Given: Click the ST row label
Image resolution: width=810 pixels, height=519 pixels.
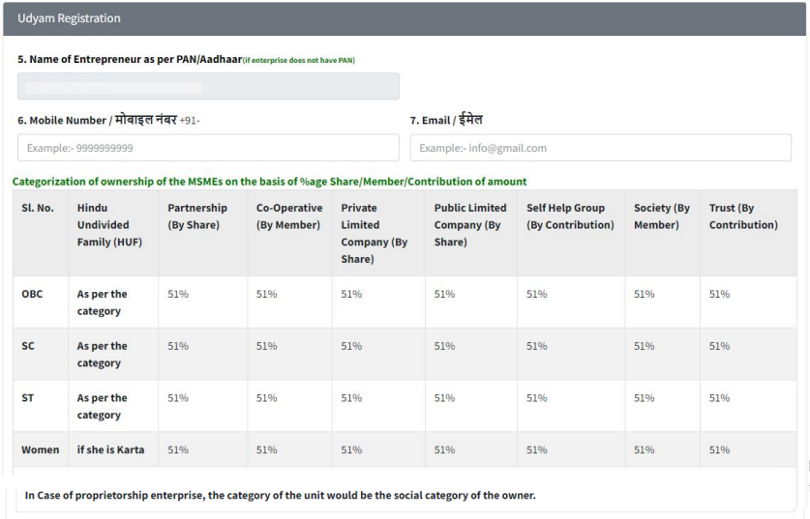Looking at the screenshot, I should [27, 398].
